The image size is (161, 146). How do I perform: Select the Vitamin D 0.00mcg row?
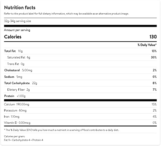[80, 123]
